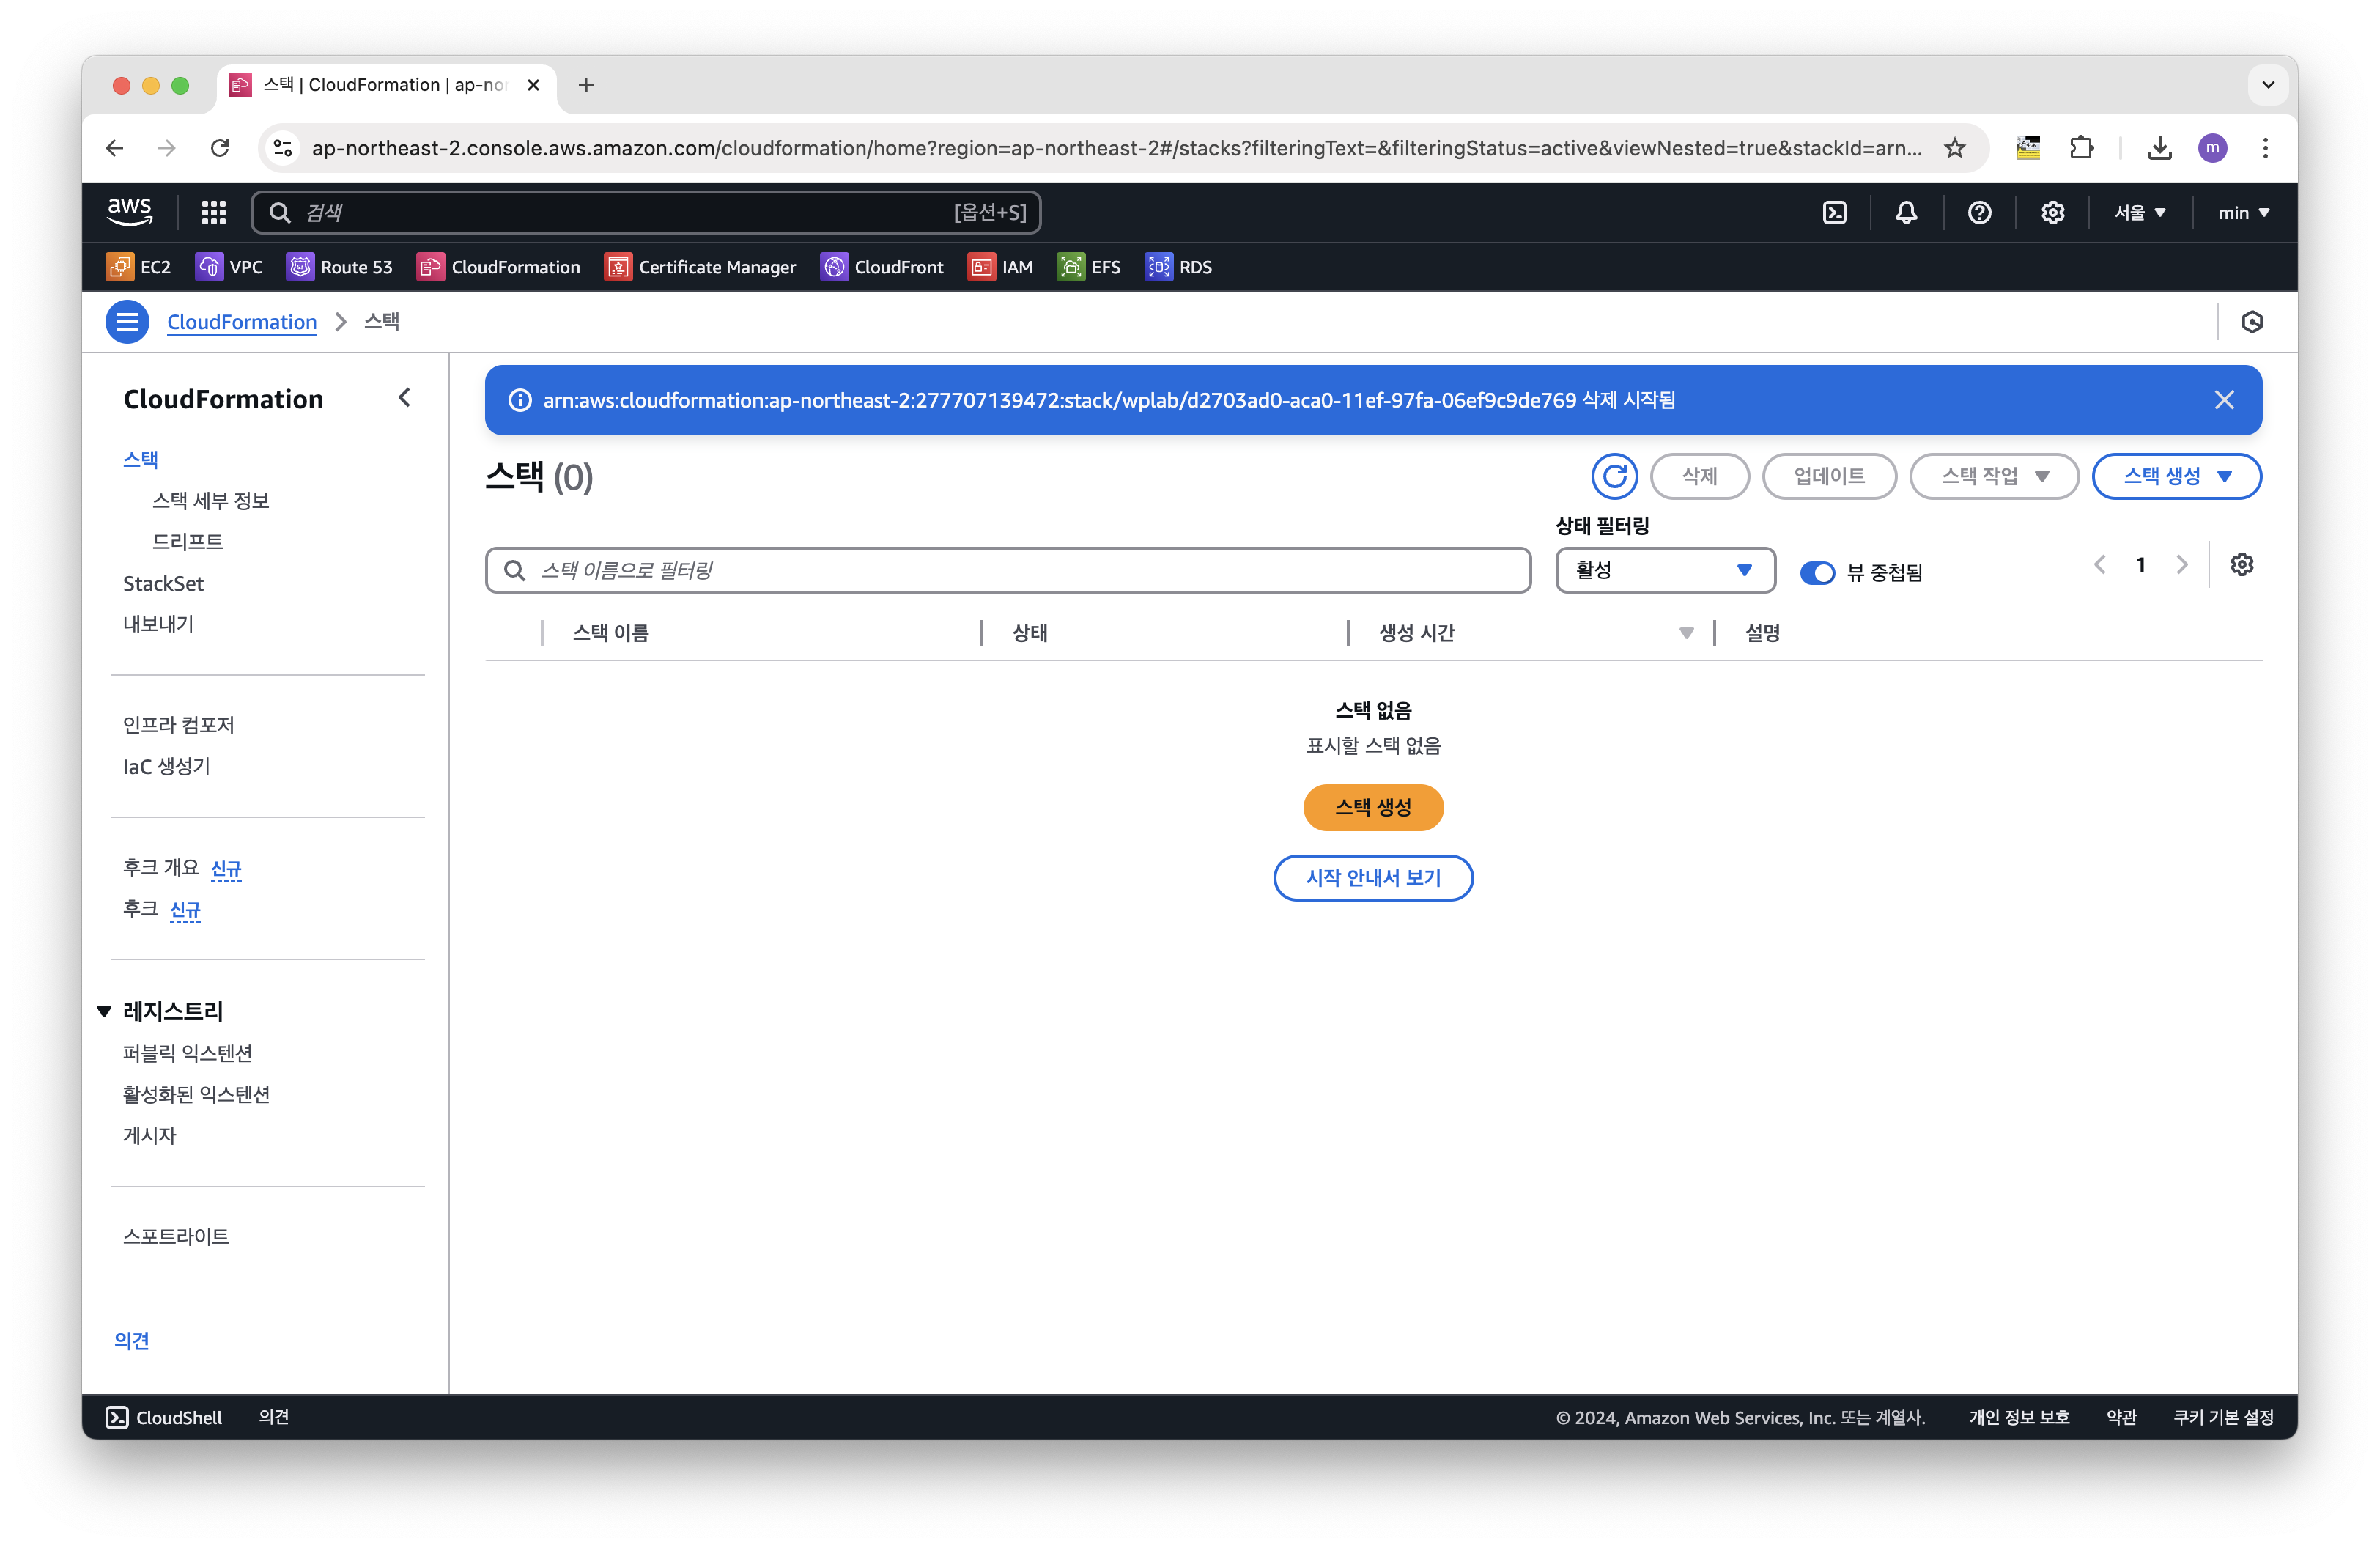The image size is (2380, 1548).
Task: Collapse the CloudFormation side navigation panel
Action: pos(404,398)
